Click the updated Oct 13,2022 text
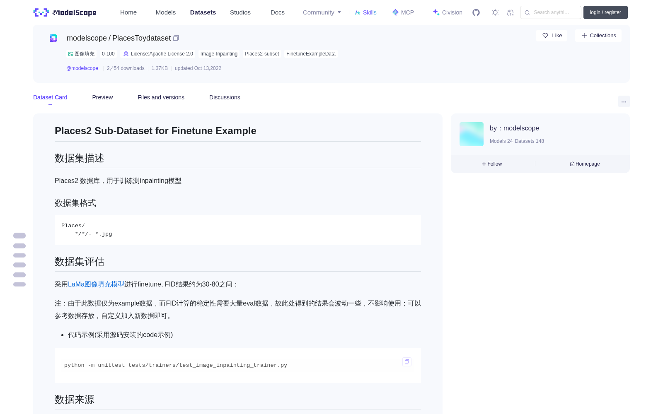The height and width of the screenshot is (414, 663). 198,68
